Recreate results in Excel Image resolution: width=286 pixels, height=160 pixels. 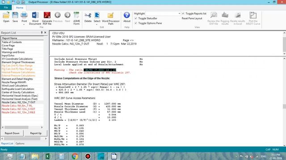point(237,18)
